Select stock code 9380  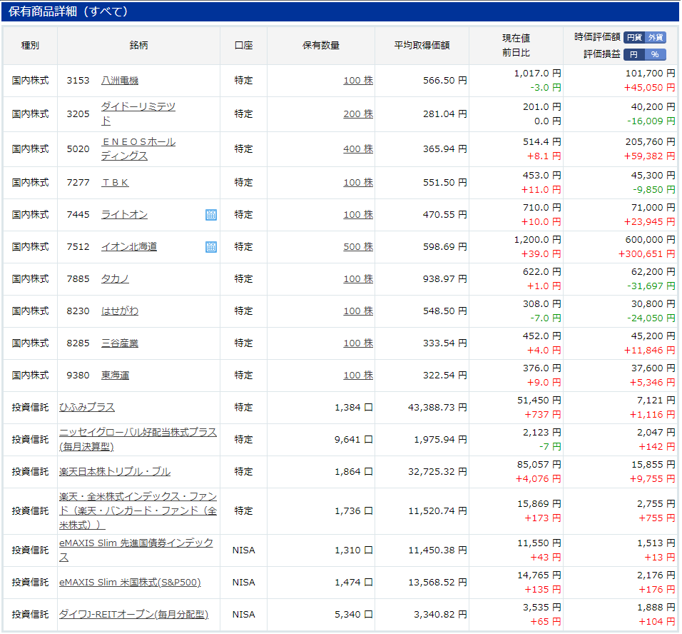[78, 376]
